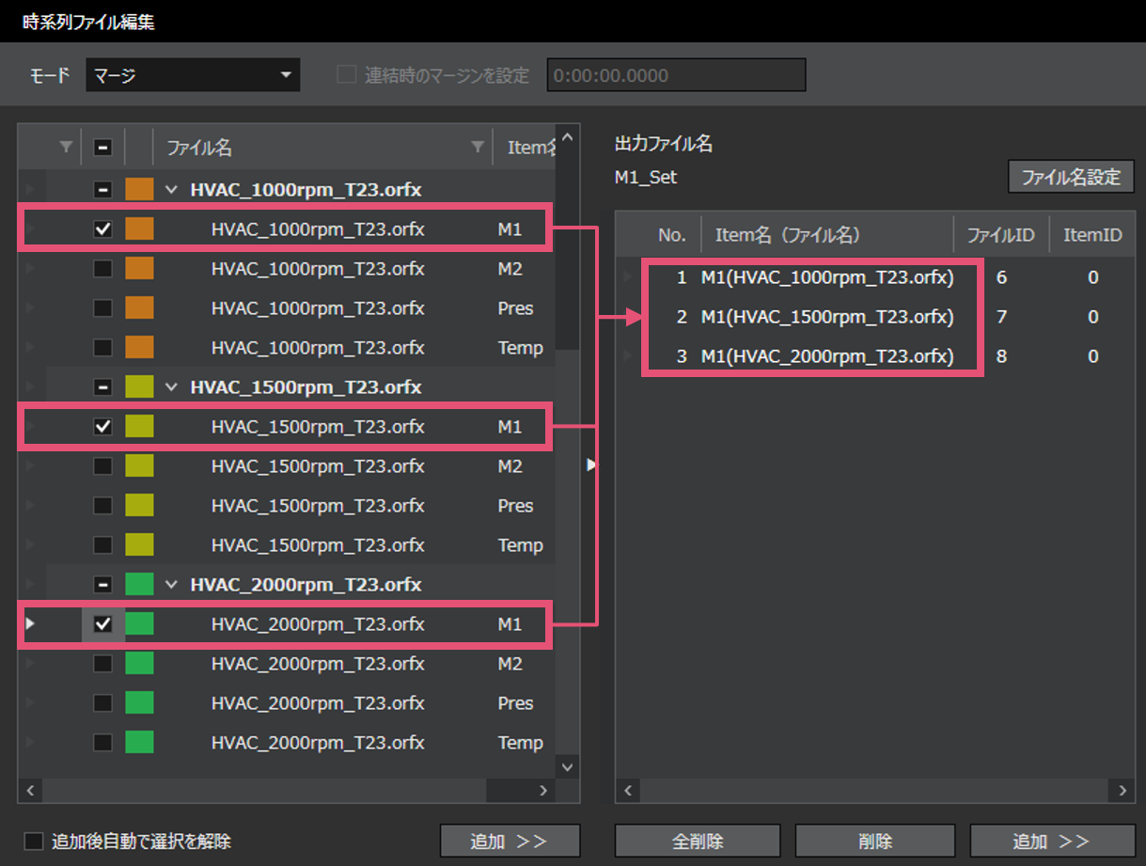Select output row M1(HVAC_1500rpm_T23.orfx)

[x=827, y=317]
